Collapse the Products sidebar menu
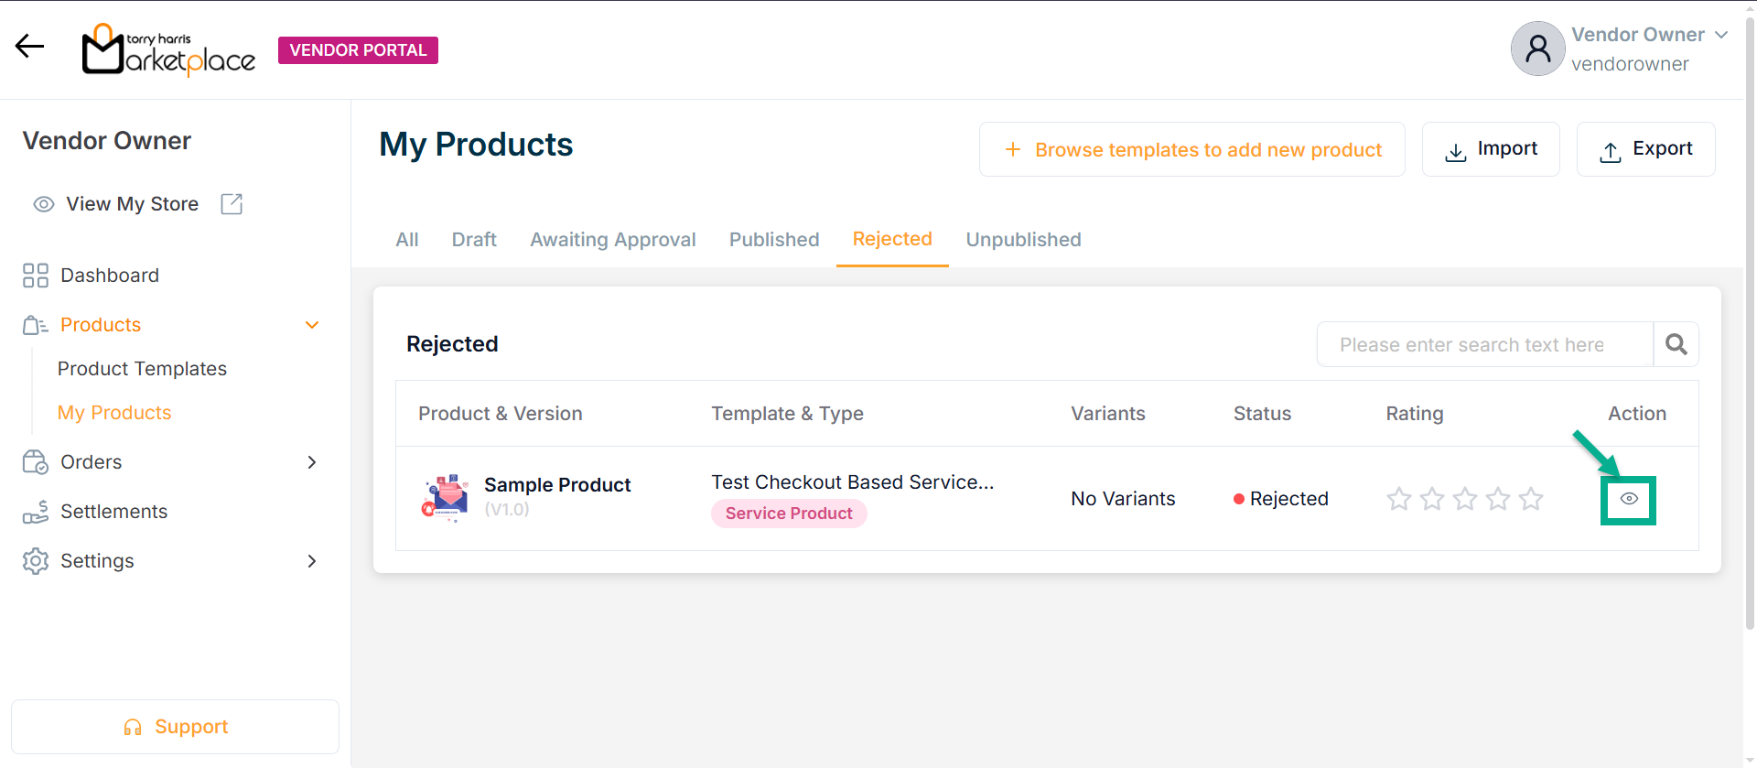The height and width of the screenshot is (768, 1757). click(312, 325)
